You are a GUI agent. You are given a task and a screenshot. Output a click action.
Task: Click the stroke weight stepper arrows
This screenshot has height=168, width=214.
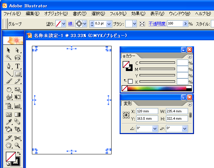point(92,24)
